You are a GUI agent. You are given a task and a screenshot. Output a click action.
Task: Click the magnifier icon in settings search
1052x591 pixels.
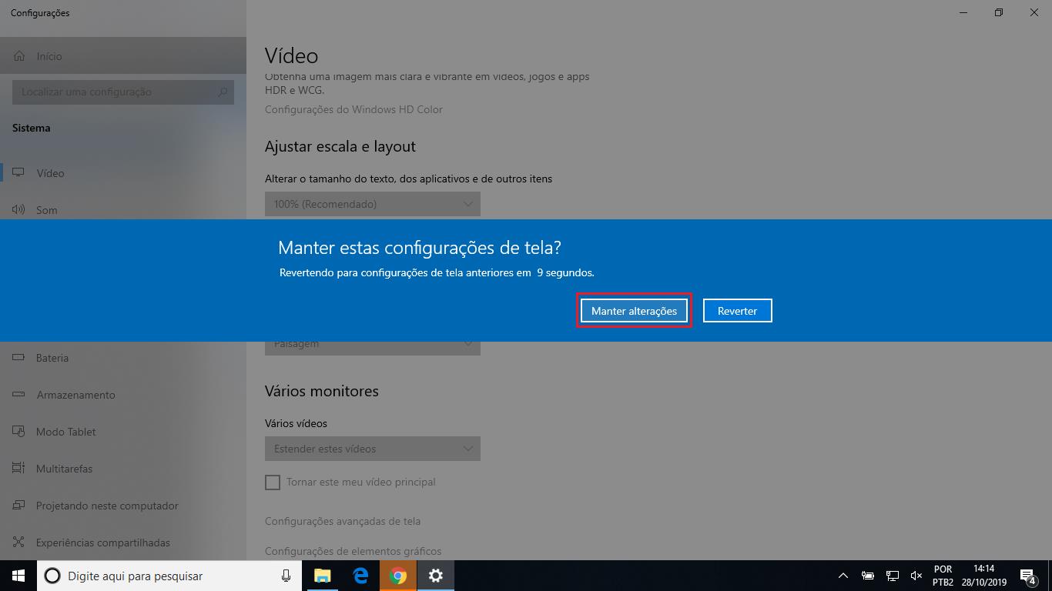223,92
